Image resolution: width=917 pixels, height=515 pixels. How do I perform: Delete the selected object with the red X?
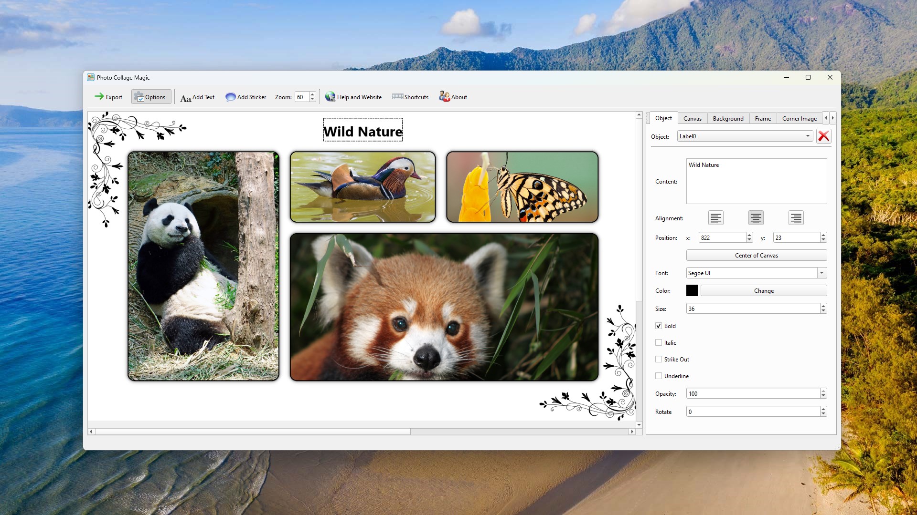coord(823,136)
